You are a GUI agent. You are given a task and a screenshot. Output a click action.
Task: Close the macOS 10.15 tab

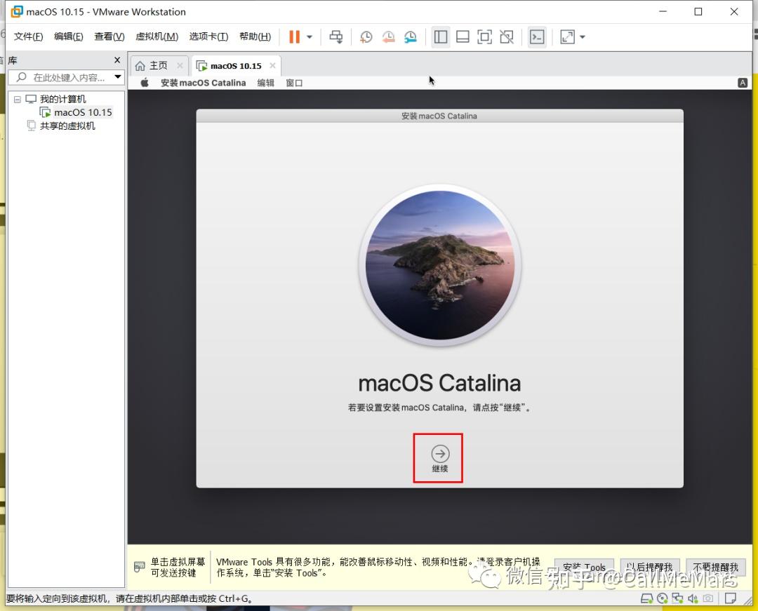(272, 65)
